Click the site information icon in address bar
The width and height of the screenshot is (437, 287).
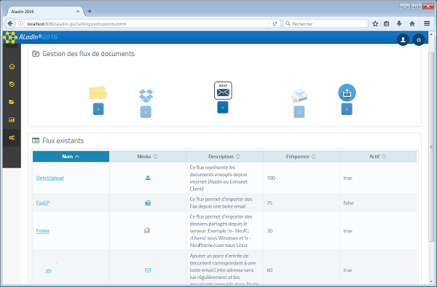20,24
